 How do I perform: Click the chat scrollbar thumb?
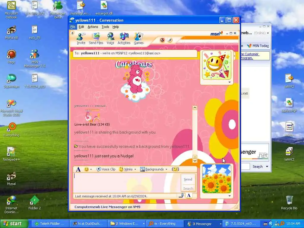tap(195, 157)
